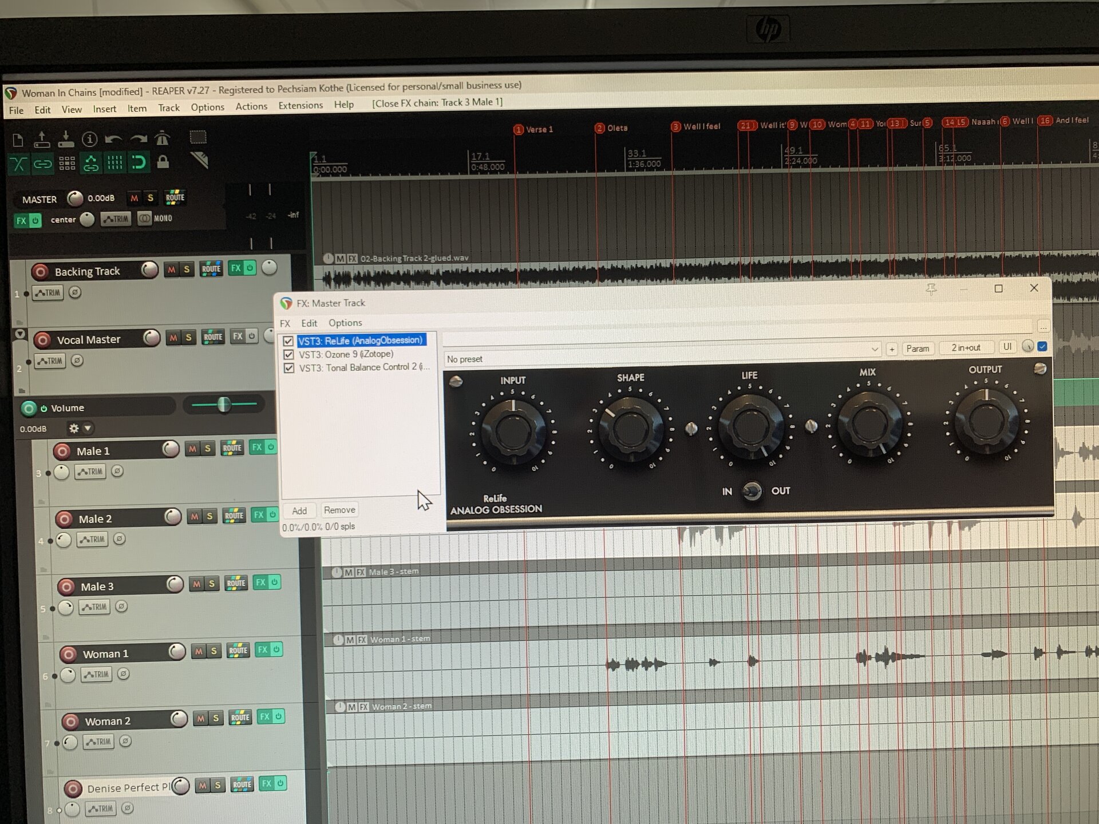Click the 2 in+out routing button
Screen dimensions: 1099x824
pyautogui.click(x=966, y=347)
